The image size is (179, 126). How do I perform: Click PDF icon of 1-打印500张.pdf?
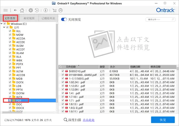[x=67, y=79]
